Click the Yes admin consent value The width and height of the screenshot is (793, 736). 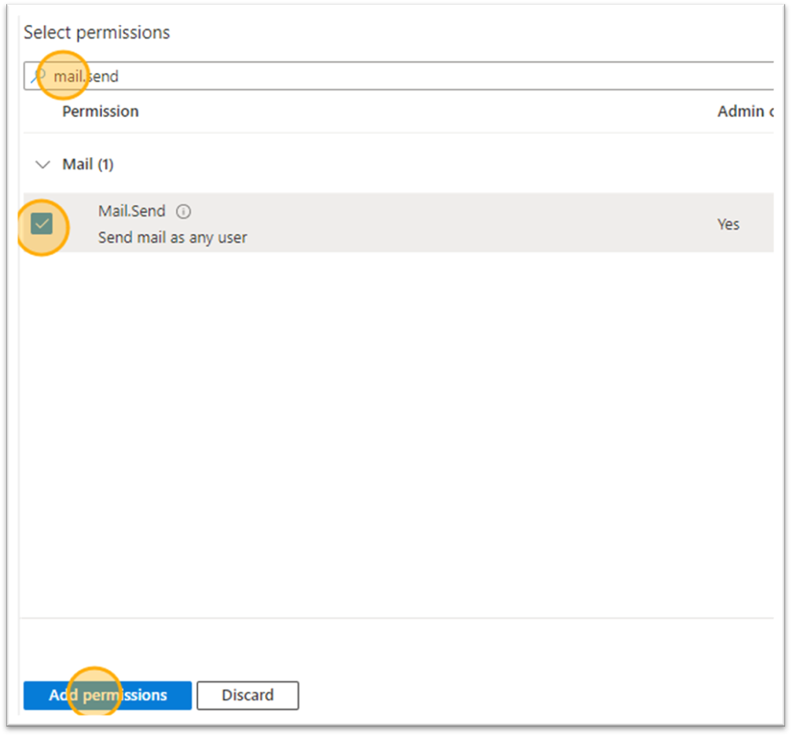728,225
